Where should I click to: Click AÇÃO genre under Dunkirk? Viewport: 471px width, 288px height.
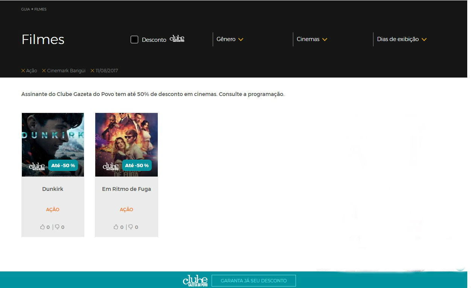point(53,210)
